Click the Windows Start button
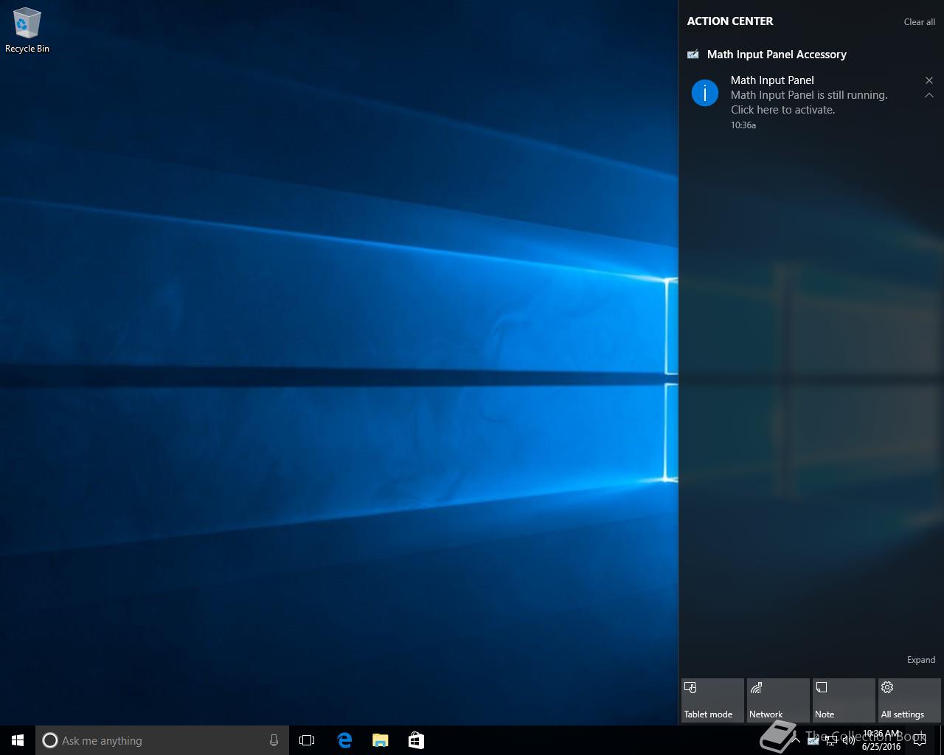This screenshot has height=755, width=944. (18, 740)
